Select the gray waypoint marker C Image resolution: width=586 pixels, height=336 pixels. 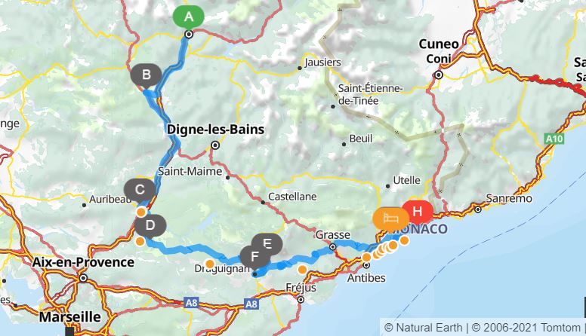[140, 190]
